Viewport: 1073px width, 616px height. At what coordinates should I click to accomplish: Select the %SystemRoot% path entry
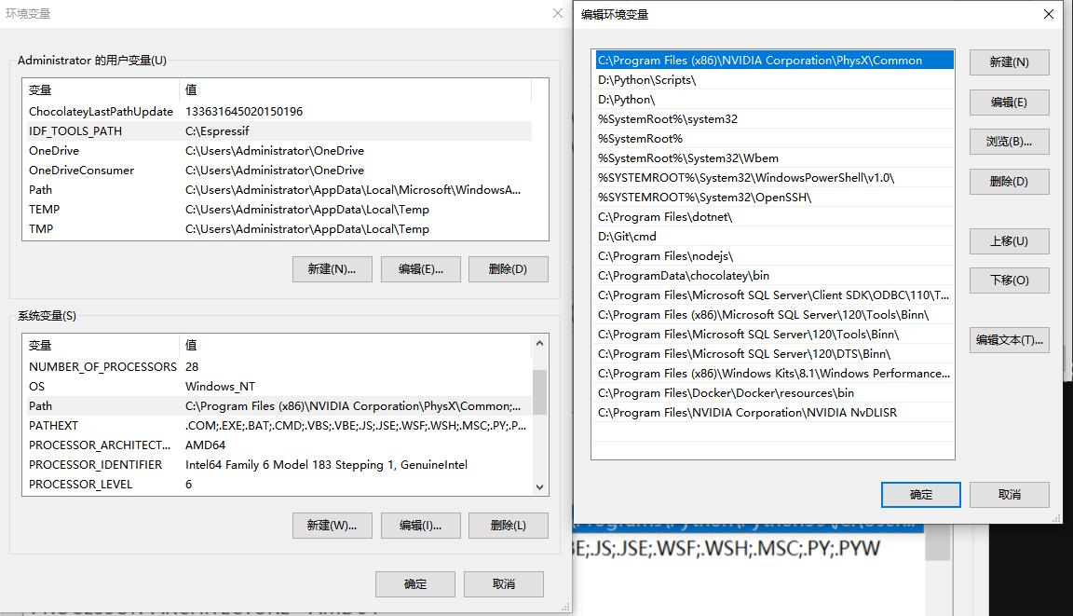tap(774, 138)
